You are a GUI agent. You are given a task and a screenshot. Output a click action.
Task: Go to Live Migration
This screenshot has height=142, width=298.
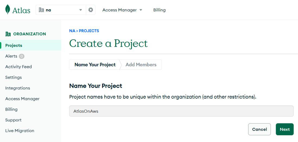pos(20,131)
